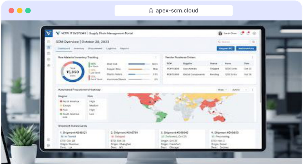Select North America in the region legend
The image size is (303, 164).
[69, 101]
